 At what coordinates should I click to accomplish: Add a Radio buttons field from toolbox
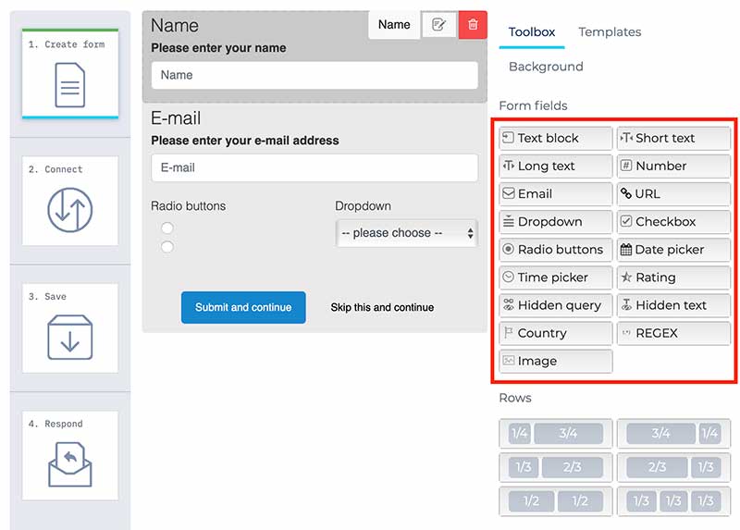[556, 250]
